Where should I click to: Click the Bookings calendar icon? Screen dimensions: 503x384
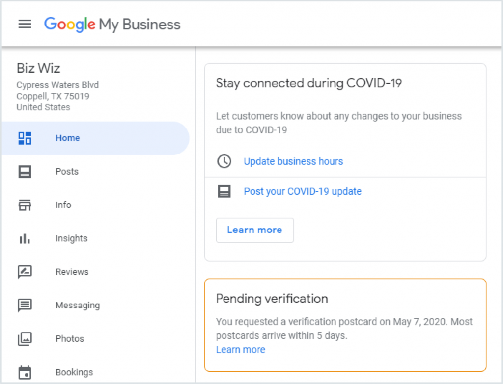(25, 372)
